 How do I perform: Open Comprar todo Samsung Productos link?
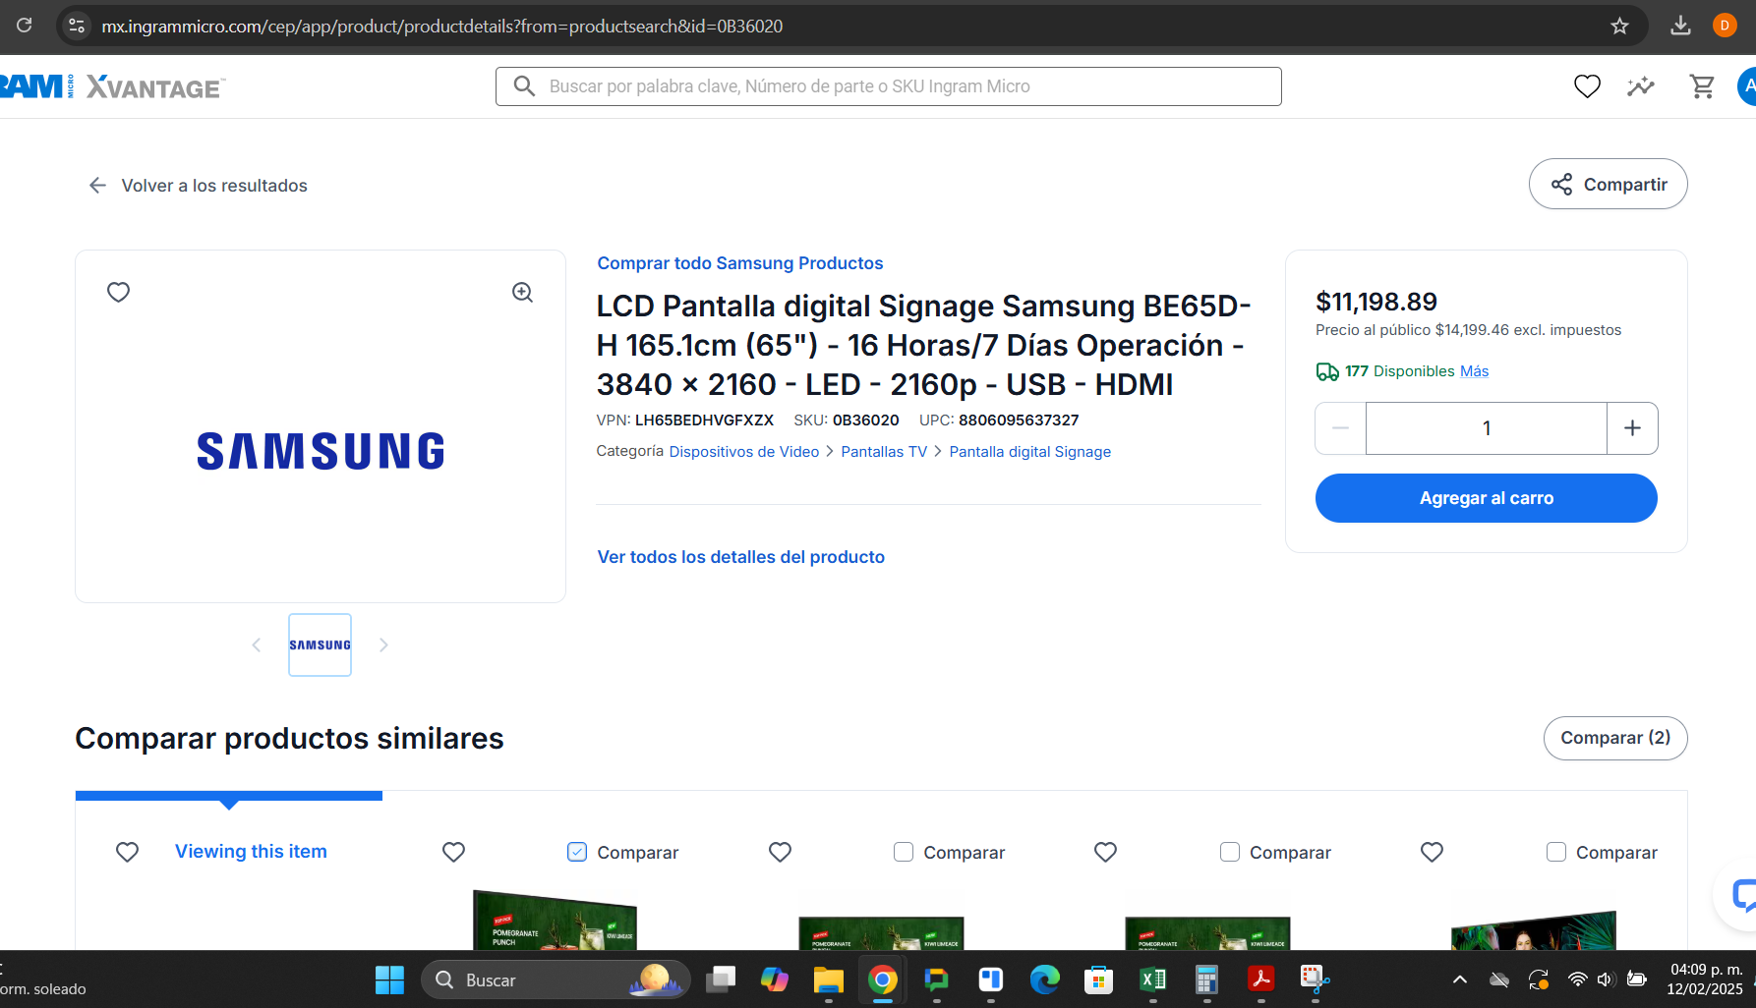coord(740,263)
